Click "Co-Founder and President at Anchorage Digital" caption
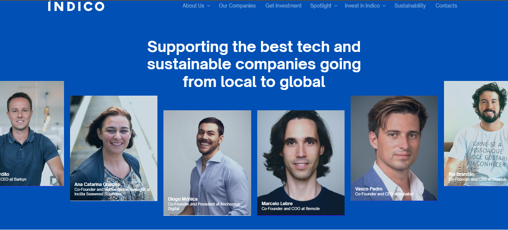Image resolution: width=508 pixels, height=230 pixels. click(204, 206)
